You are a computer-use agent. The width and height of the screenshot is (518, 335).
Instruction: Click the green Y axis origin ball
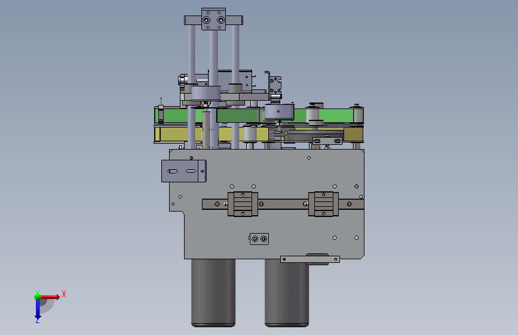38,297
